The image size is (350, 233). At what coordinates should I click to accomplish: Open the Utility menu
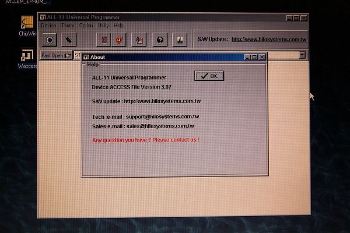[x=103, y=26]
